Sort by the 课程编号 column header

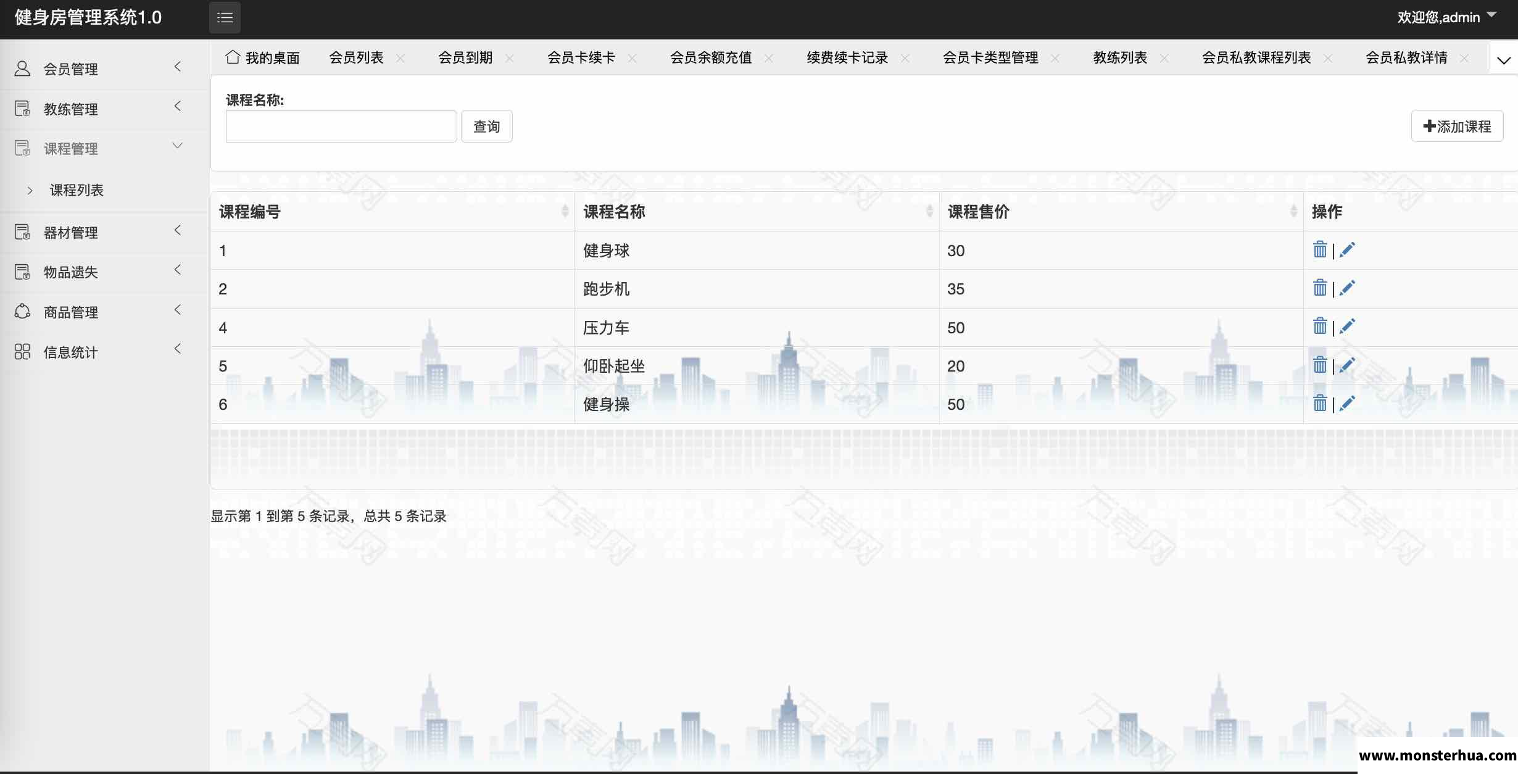(392, 212)
